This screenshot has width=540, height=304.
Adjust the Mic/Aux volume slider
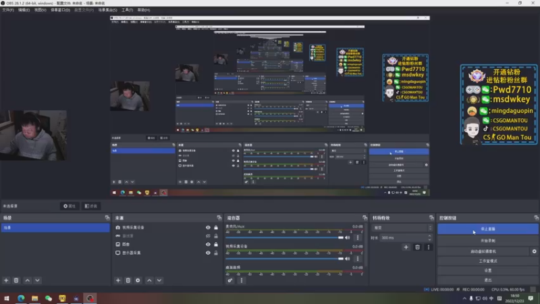pyautogui.click(x=284, y=238)
